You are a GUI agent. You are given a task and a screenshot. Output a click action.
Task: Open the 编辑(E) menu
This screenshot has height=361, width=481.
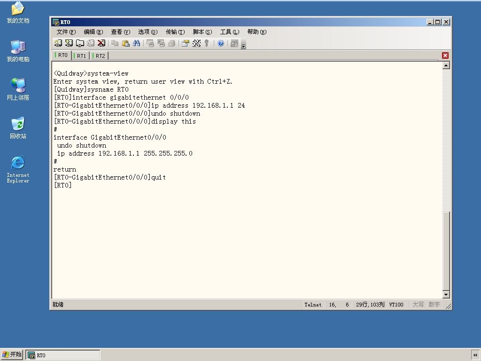tap(93, 32)
